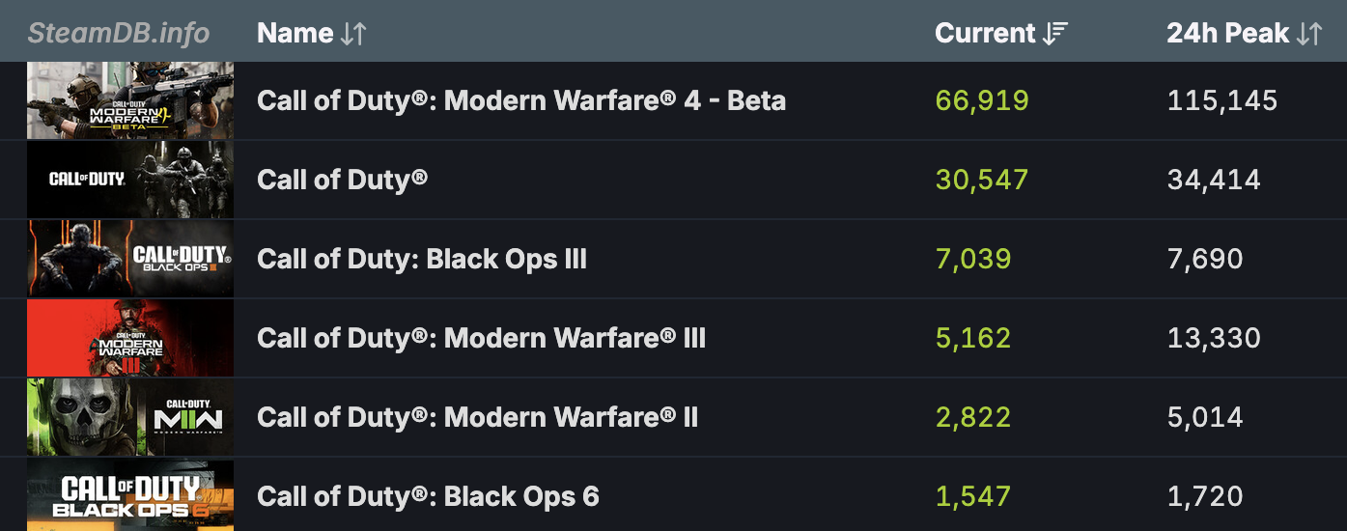1347x531 pixels.
Task: Click the 24h Peak sort arrows icon
Action: click(1309, 34)
